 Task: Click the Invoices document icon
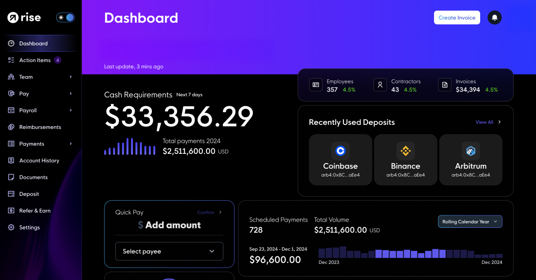click(444, 85)
